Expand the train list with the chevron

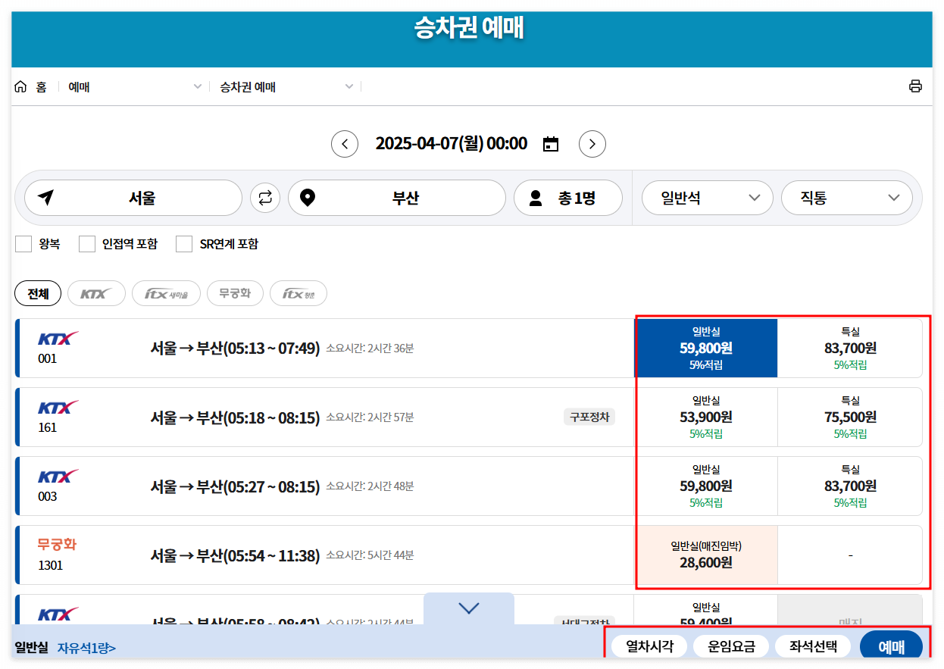point(468,608)
